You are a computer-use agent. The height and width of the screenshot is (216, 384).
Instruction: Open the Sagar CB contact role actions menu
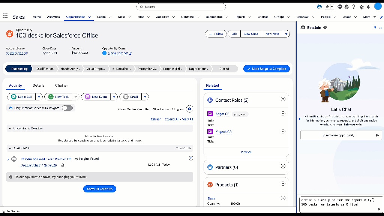click(x=283, y=114)
